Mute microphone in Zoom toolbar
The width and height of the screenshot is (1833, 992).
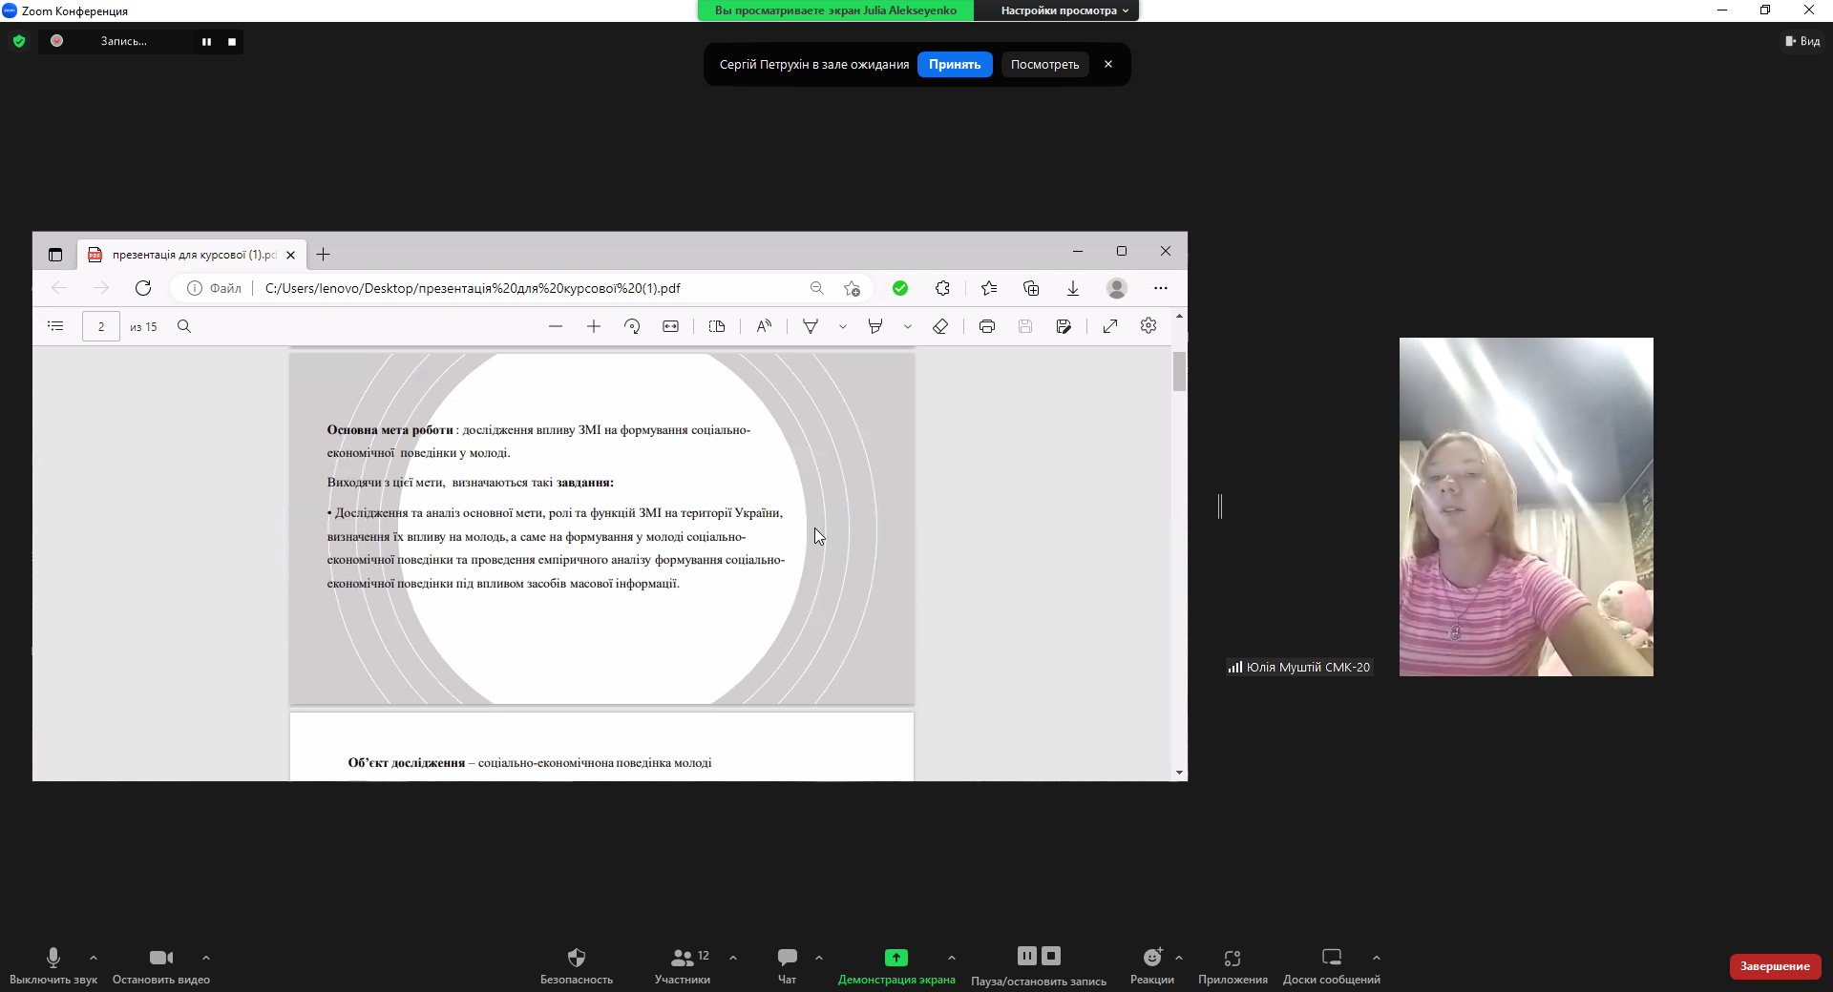click(x=53, y=965)
